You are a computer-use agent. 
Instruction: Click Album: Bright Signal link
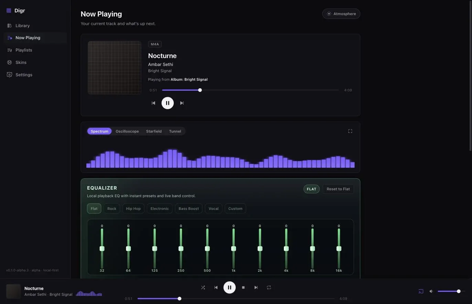189,79
